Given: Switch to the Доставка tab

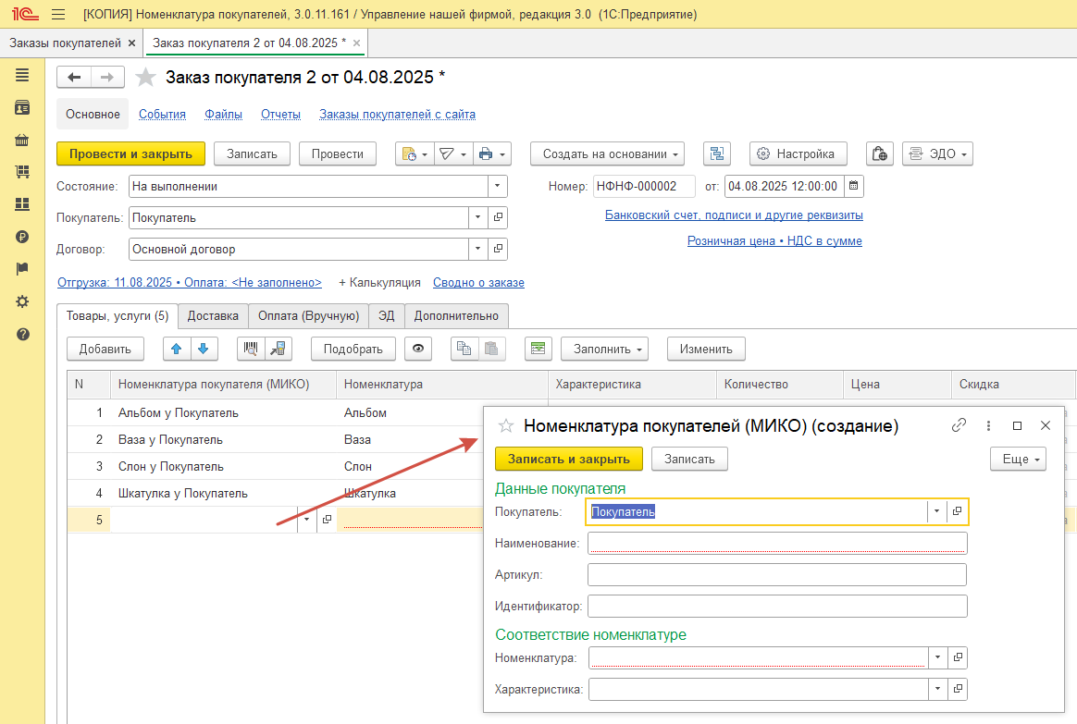Looking at the screenshot, I should [213, 315].
